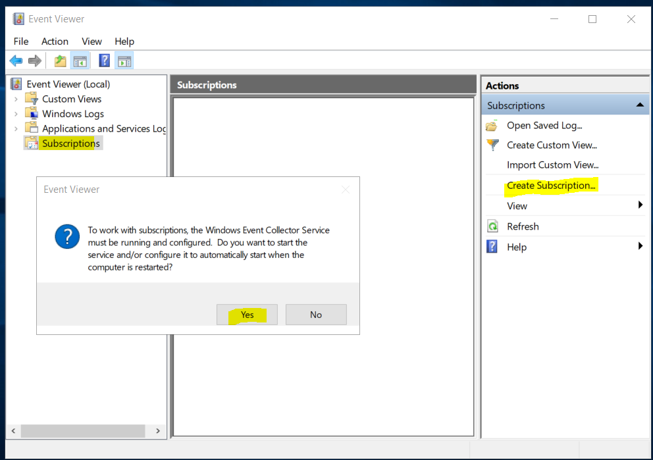653x460 pixels.
Task: Click the green Refresh icon in Actions
Action: point(492,226)
